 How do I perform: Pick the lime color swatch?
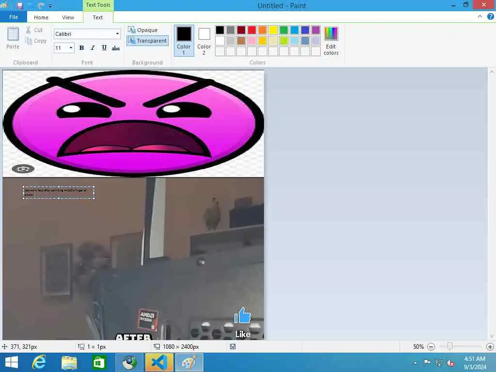click(x=284, y=41)
